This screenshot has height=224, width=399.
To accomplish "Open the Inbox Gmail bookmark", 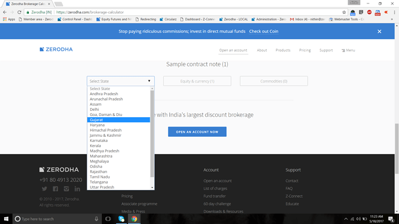I will pos(308,19).
